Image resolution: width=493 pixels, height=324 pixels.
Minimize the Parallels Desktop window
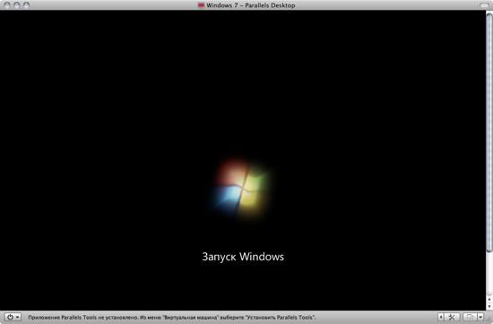(17, 5)
